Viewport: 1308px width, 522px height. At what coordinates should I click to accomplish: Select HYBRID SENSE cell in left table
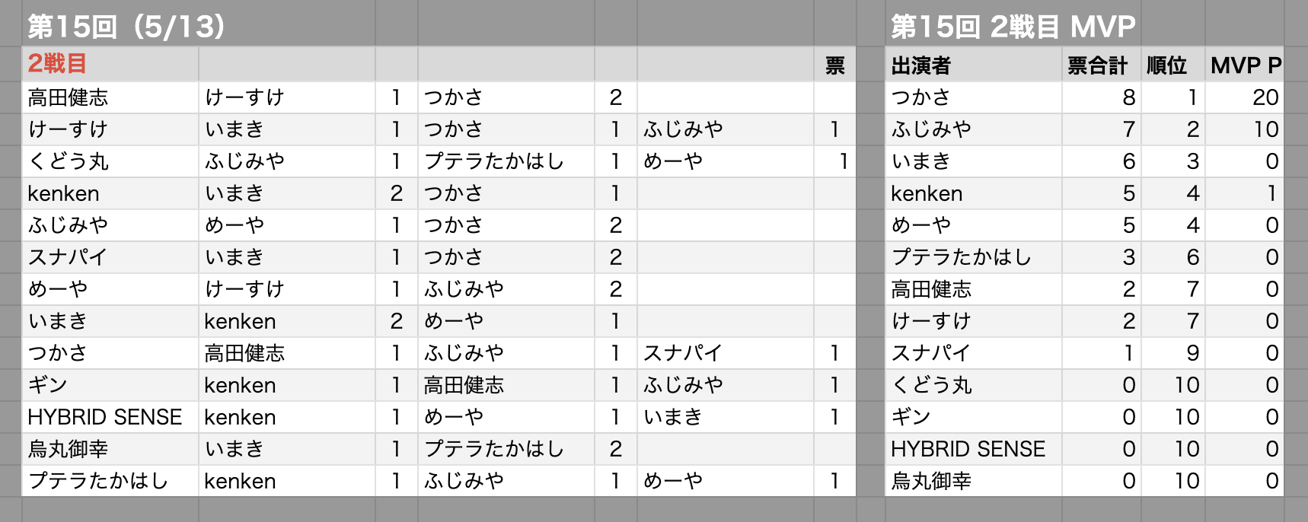click(x=105, y=417)
